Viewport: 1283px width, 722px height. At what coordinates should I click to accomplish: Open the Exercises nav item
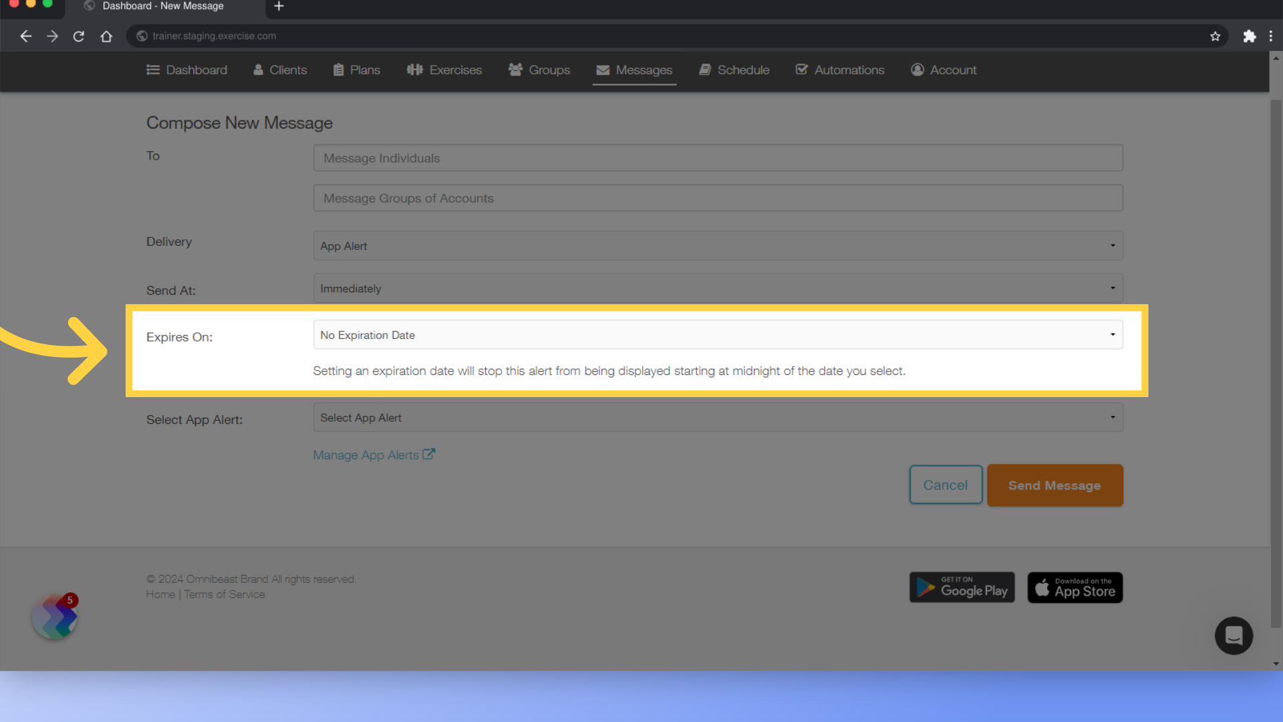click(444, 70)
